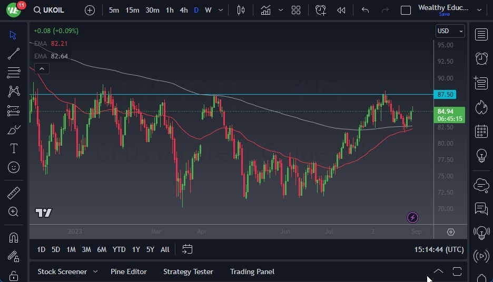The width and height of the screenshot is (493, 282).
Task: Pick the text annotation tool
Action: [14, 148]
